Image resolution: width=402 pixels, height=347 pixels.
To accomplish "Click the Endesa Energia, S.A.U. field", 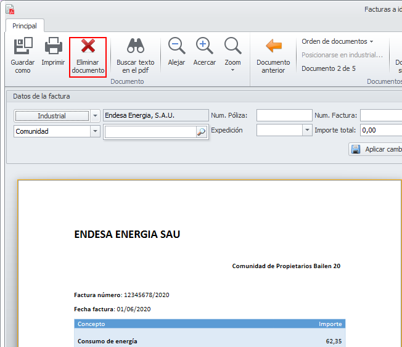I will (x=156, y=115).
